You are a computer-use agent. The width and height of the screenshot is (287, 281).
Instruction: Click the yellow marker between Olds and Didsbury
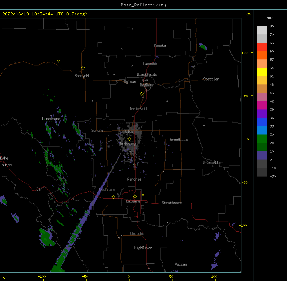(129, 139)
